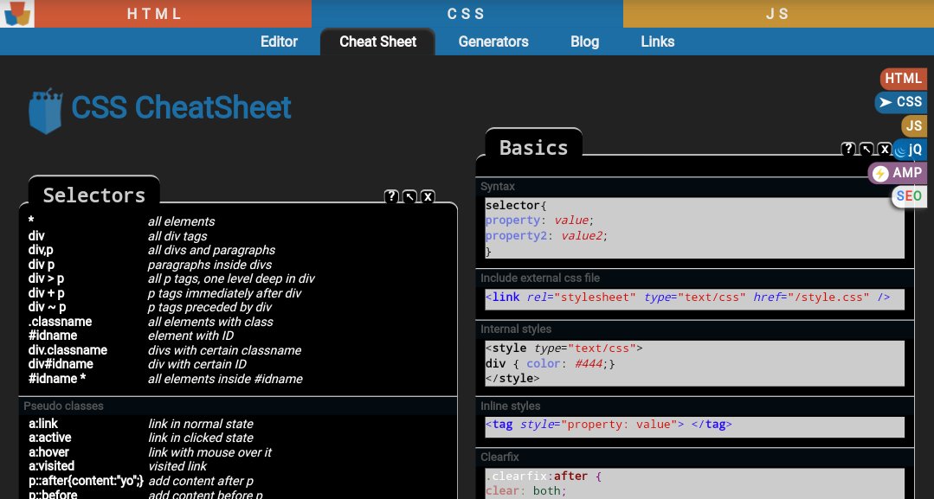The image size is (934, 499).
Task: Click the 'div + p' selector entry
Action: coord(46,293)
